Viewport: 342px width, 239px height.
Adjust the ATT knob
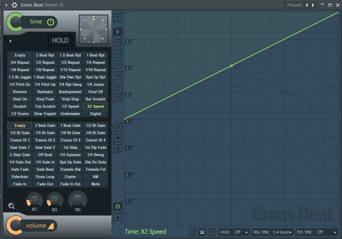tap(35, 200)
